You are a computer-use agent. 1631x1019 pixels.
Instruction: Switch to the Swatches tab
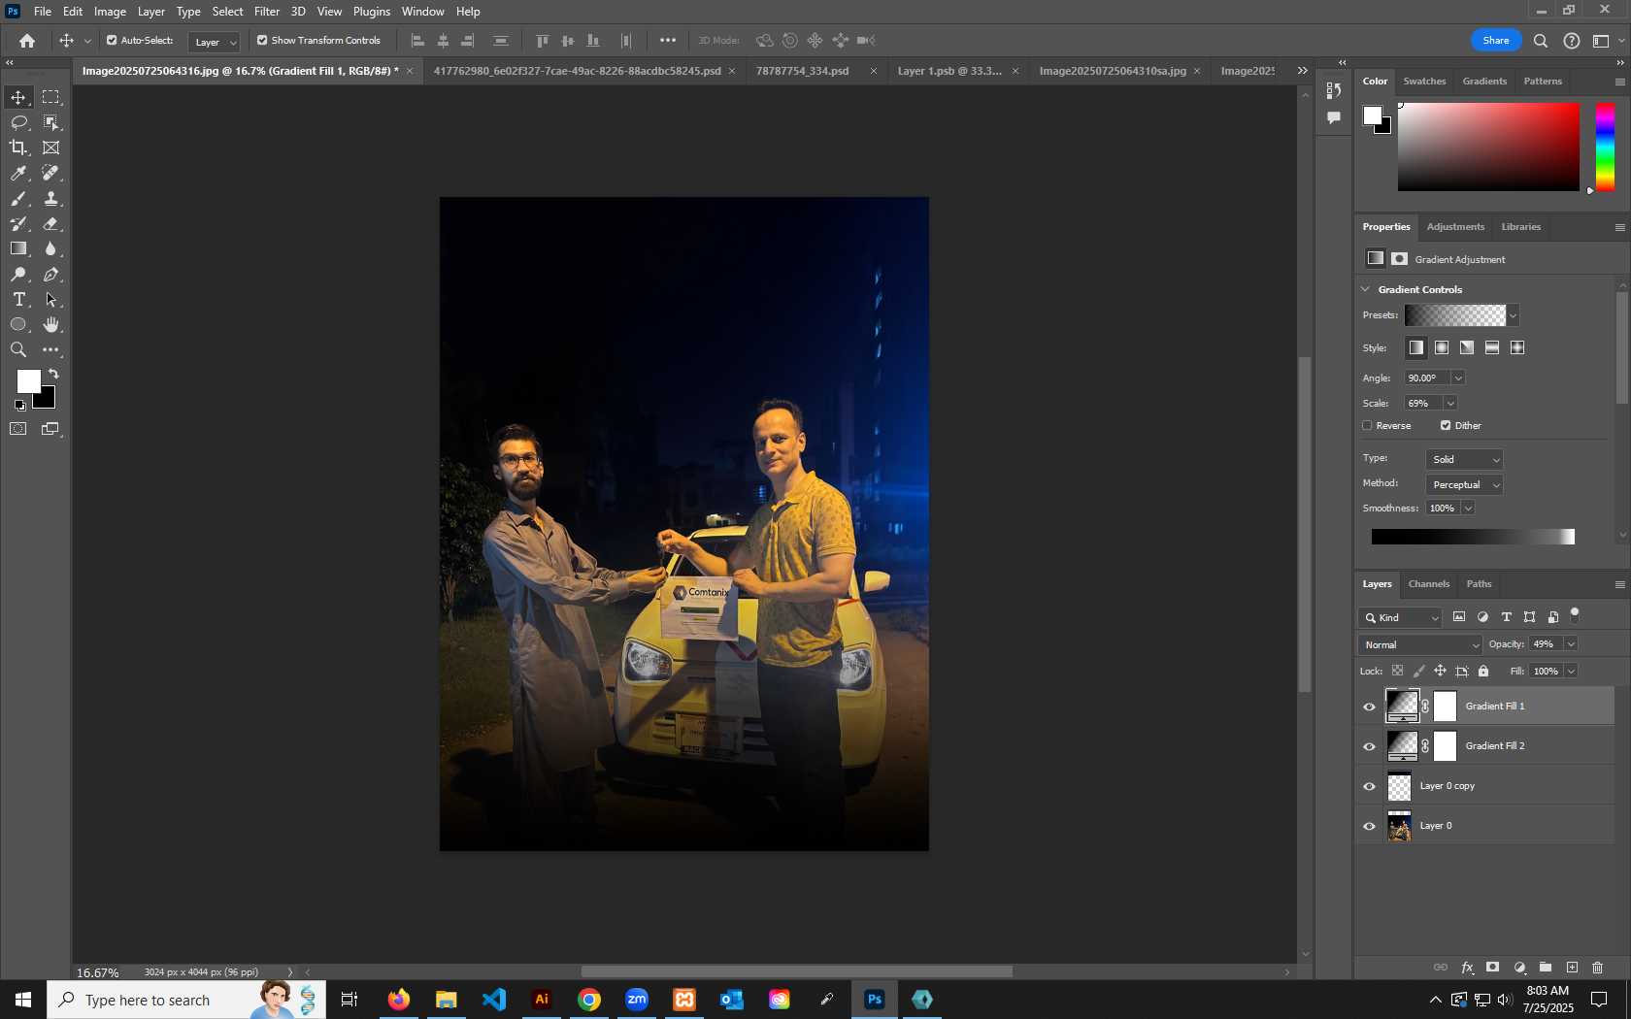click(x=1424, y=82)
